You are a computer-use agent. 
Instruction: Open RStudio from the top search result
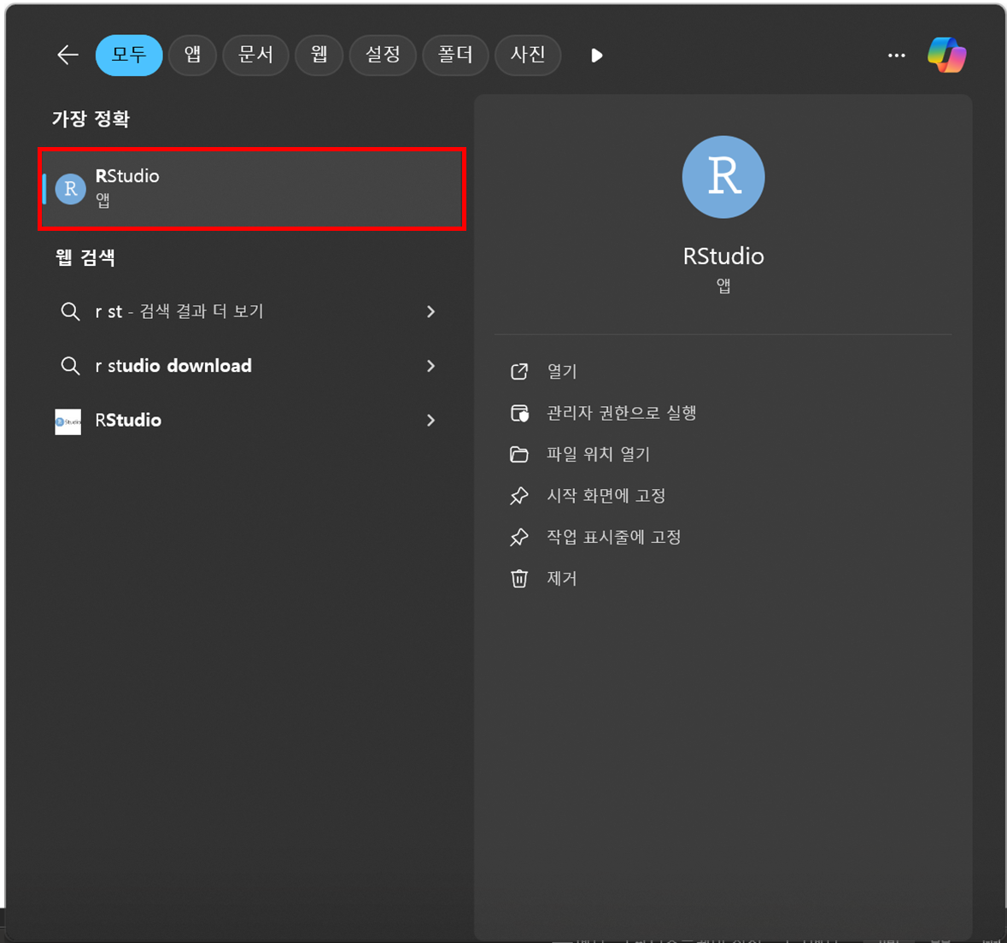click(250, 188)
